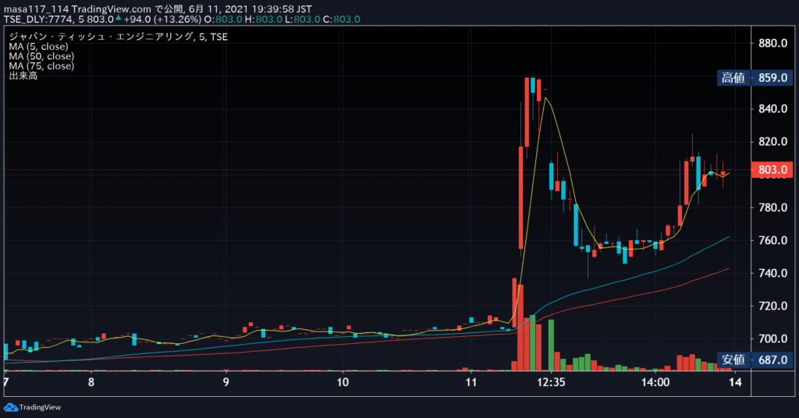The width and height of the screenshot is (799, 418).
Task: Click date 10 on time axis
Action: tap(343, 382)
